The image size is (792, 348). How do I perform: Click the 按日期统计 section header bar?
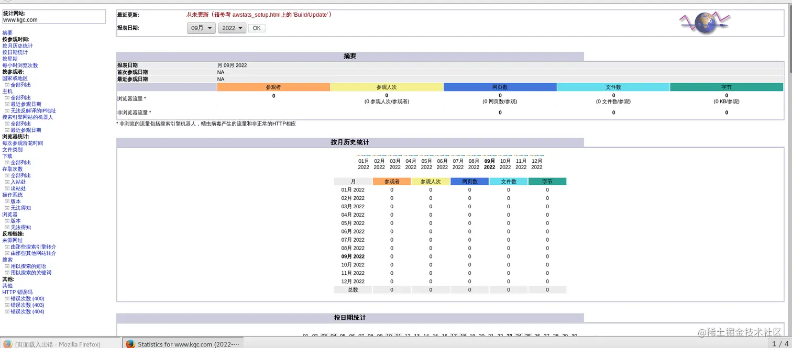coord(350,318)
